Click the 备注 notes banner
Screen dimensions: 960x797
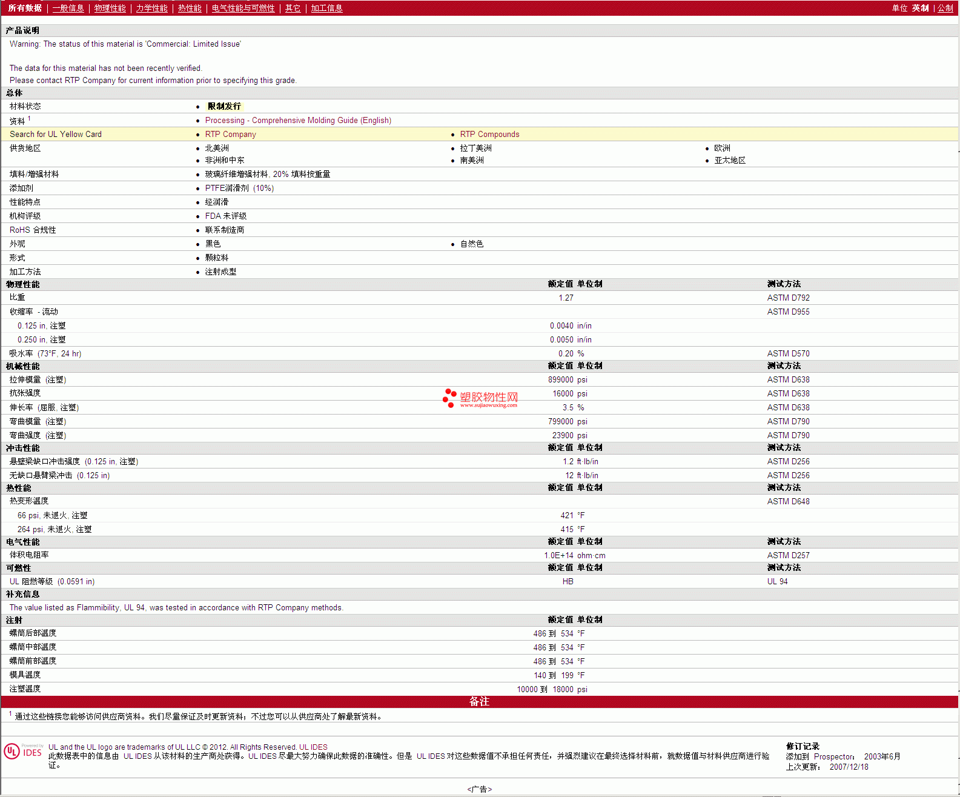click(x=479, y=701)
